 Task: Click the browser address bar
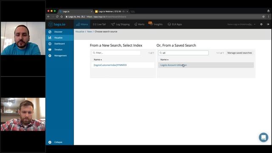(x=163, y=17)
